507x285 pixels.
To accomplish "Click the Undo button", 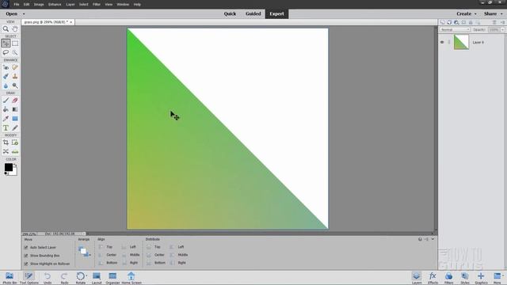I will 48,278.
